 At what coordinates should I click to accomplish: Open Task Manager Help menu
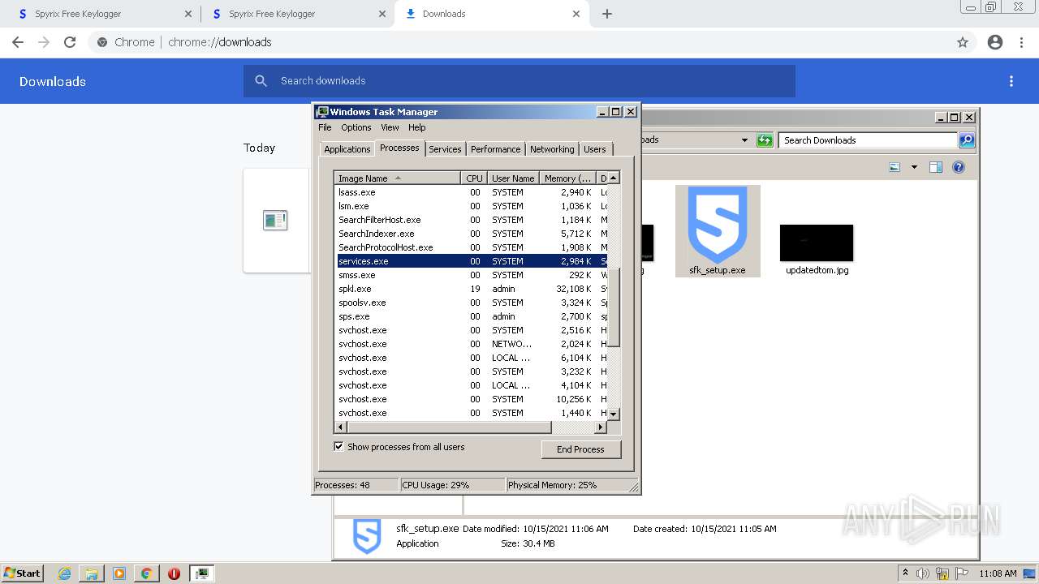click(x=416, y=127)
